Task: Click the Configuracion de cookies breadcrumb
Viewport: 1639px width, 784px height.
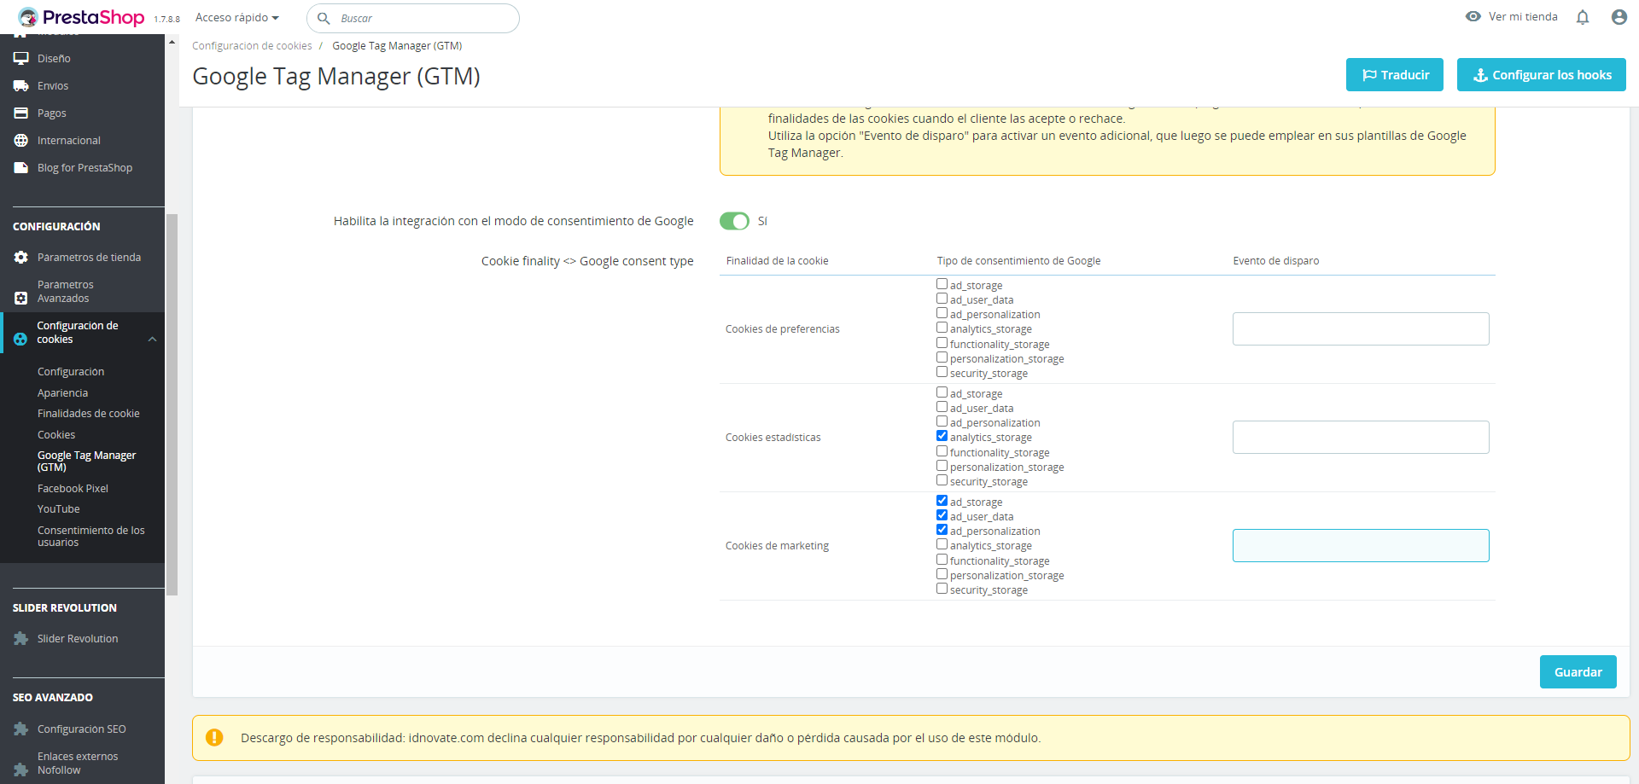Action: click(252, 46)
